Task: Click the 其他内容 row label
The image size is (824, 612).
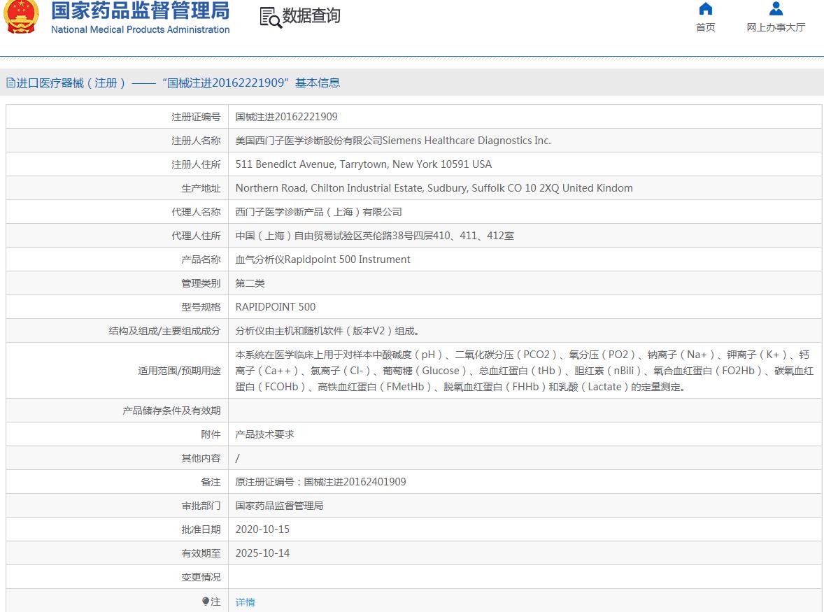Action: tap(201, 458)
